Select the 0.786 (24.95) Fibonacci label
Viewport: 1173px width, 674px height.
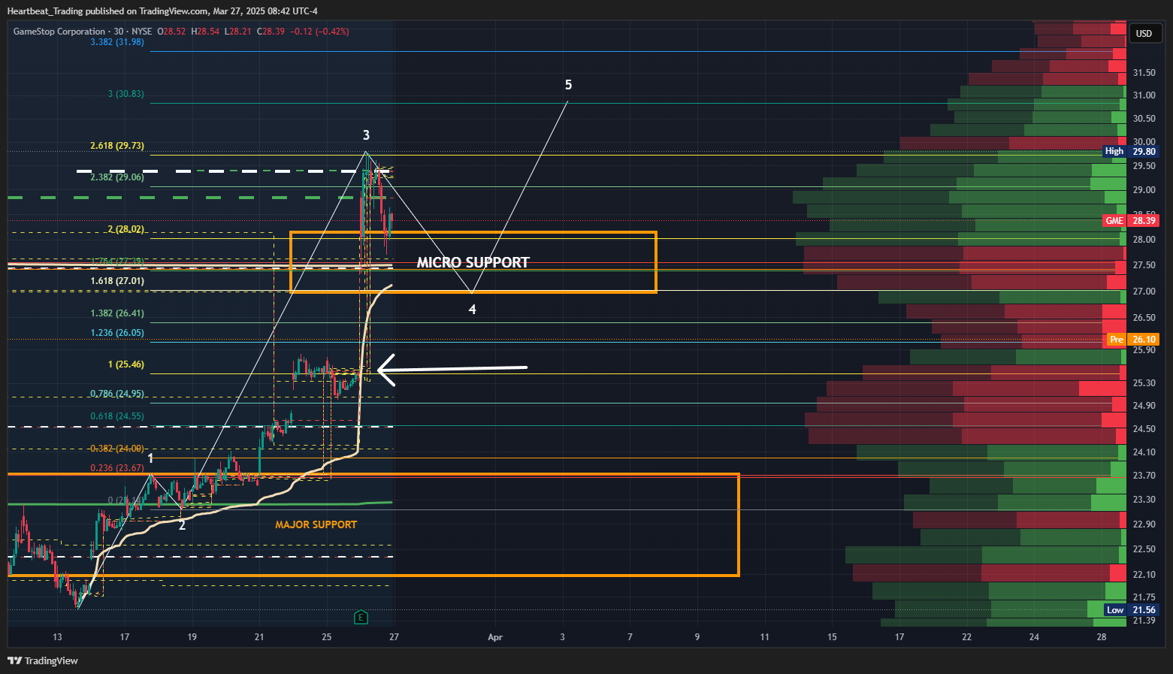[x=117, y=394]
